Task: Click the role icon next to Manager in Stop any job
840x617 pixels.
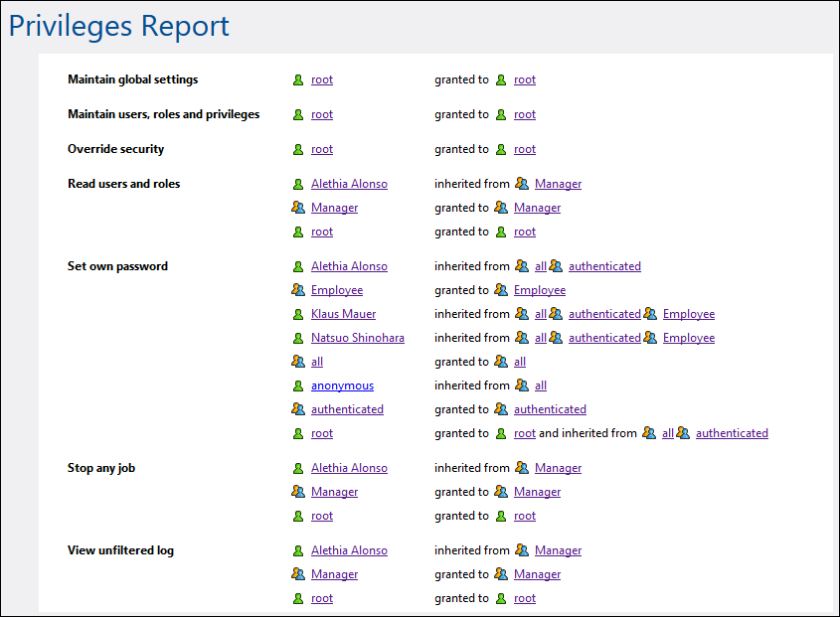Action: point(297,492)
